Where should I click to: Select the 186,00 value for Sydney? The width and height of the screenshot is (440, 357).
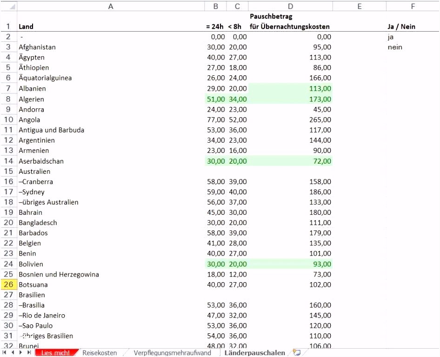pos(290,192)
